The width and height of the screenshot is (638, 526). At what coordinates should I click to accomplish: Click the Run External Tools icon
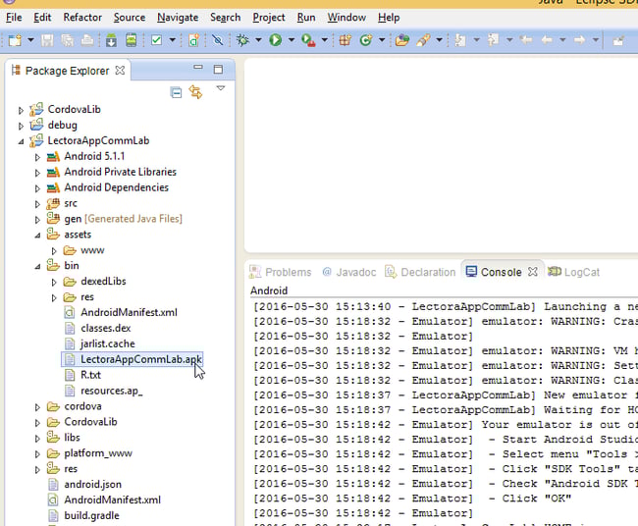pos(308,40)
